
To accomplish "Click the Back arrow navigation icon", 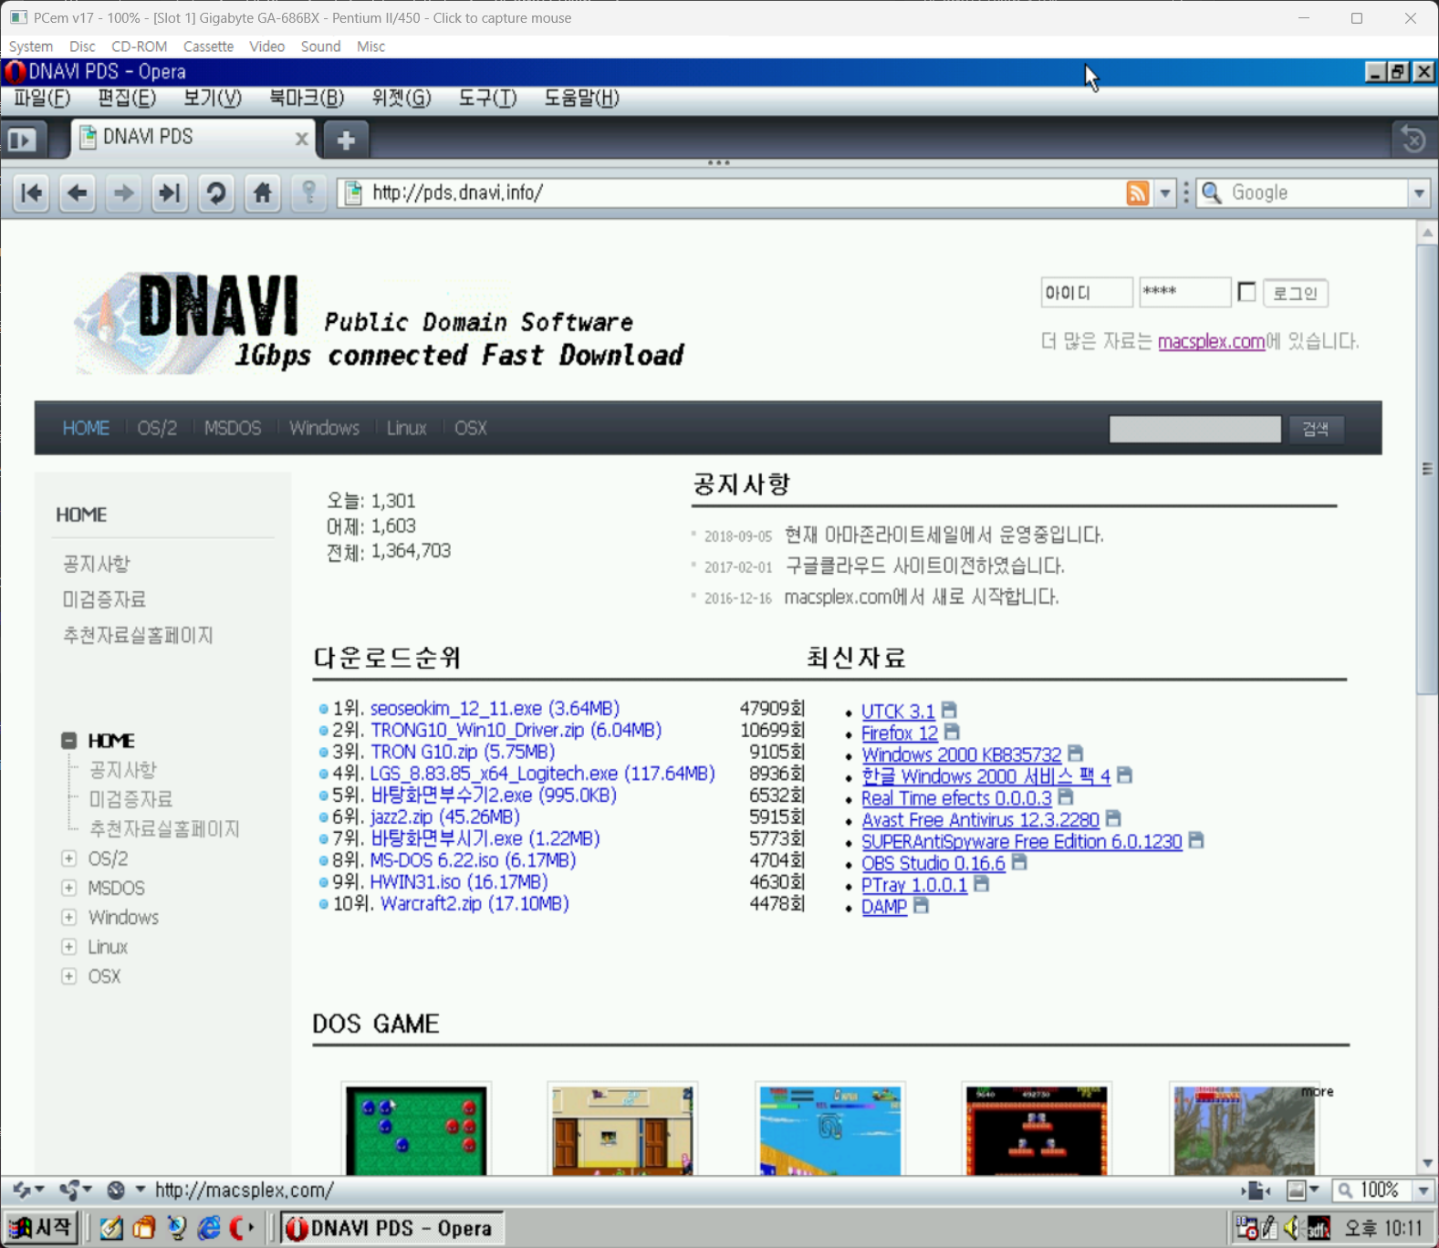I will (77, 193).
